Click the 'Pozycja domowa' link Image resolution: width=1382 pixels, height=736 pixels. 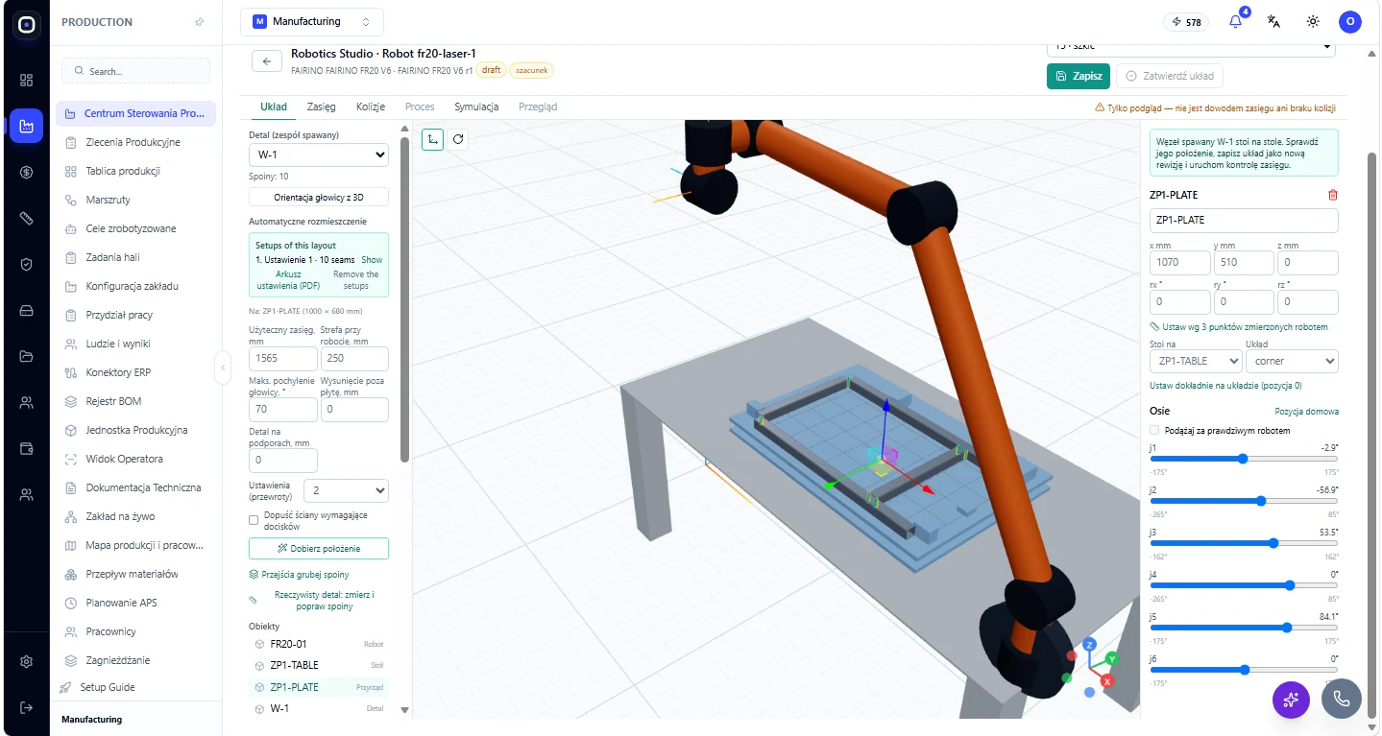1306,412
